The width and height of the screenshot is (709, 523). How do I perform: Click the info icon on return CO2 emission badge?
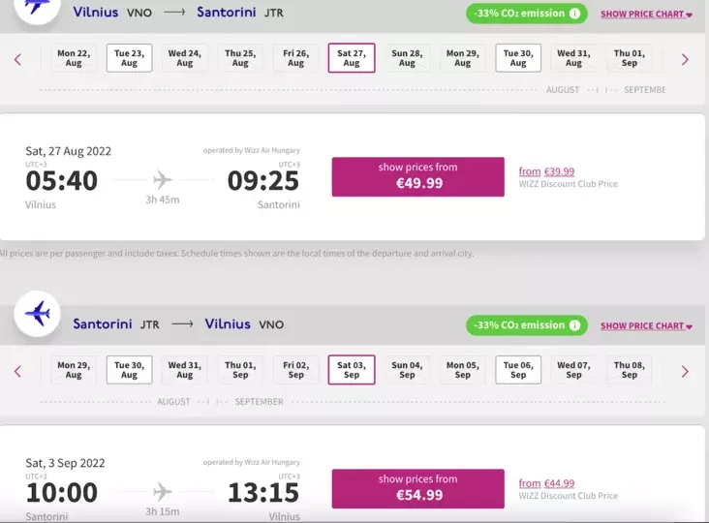point(575,325)
